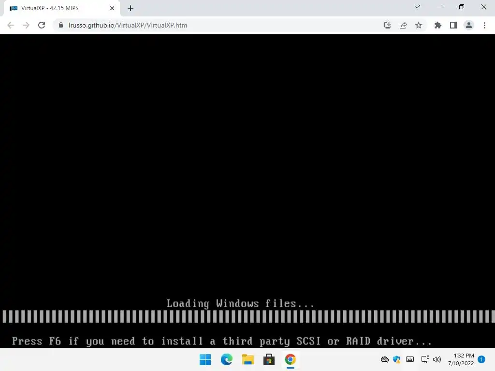Image resolution: width=495 pixels, height=371 pixels.
Task: Open the OneDrive cloud tray icon
Action: (384, 359)
